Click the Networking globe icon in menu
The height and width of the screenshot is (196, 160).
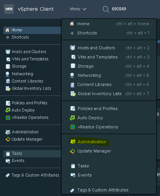pyautogui.click(x=72, y=75)
